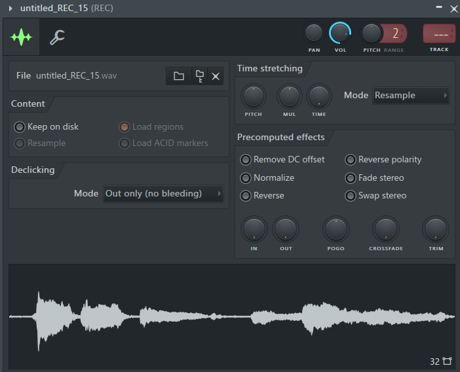Open the sample settings waveform tab
The width and height of the screenshot is (460, 372).
(21, 37)
